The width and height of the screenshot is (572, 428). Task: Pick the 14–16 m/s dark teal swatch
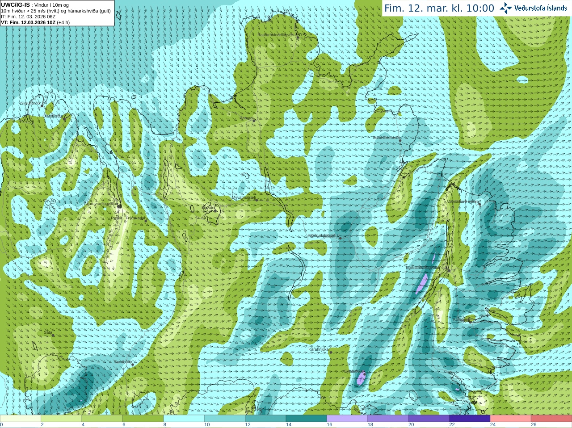pyautogui.click(x=307, y=419)
